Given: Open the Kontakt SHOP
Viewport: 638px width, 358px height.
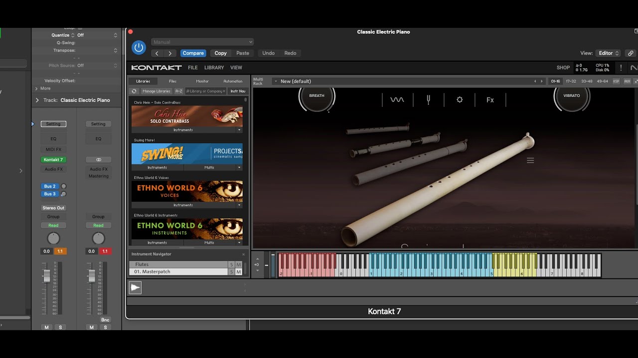Looking at the screenshot, I should click(x=563, y=68).
